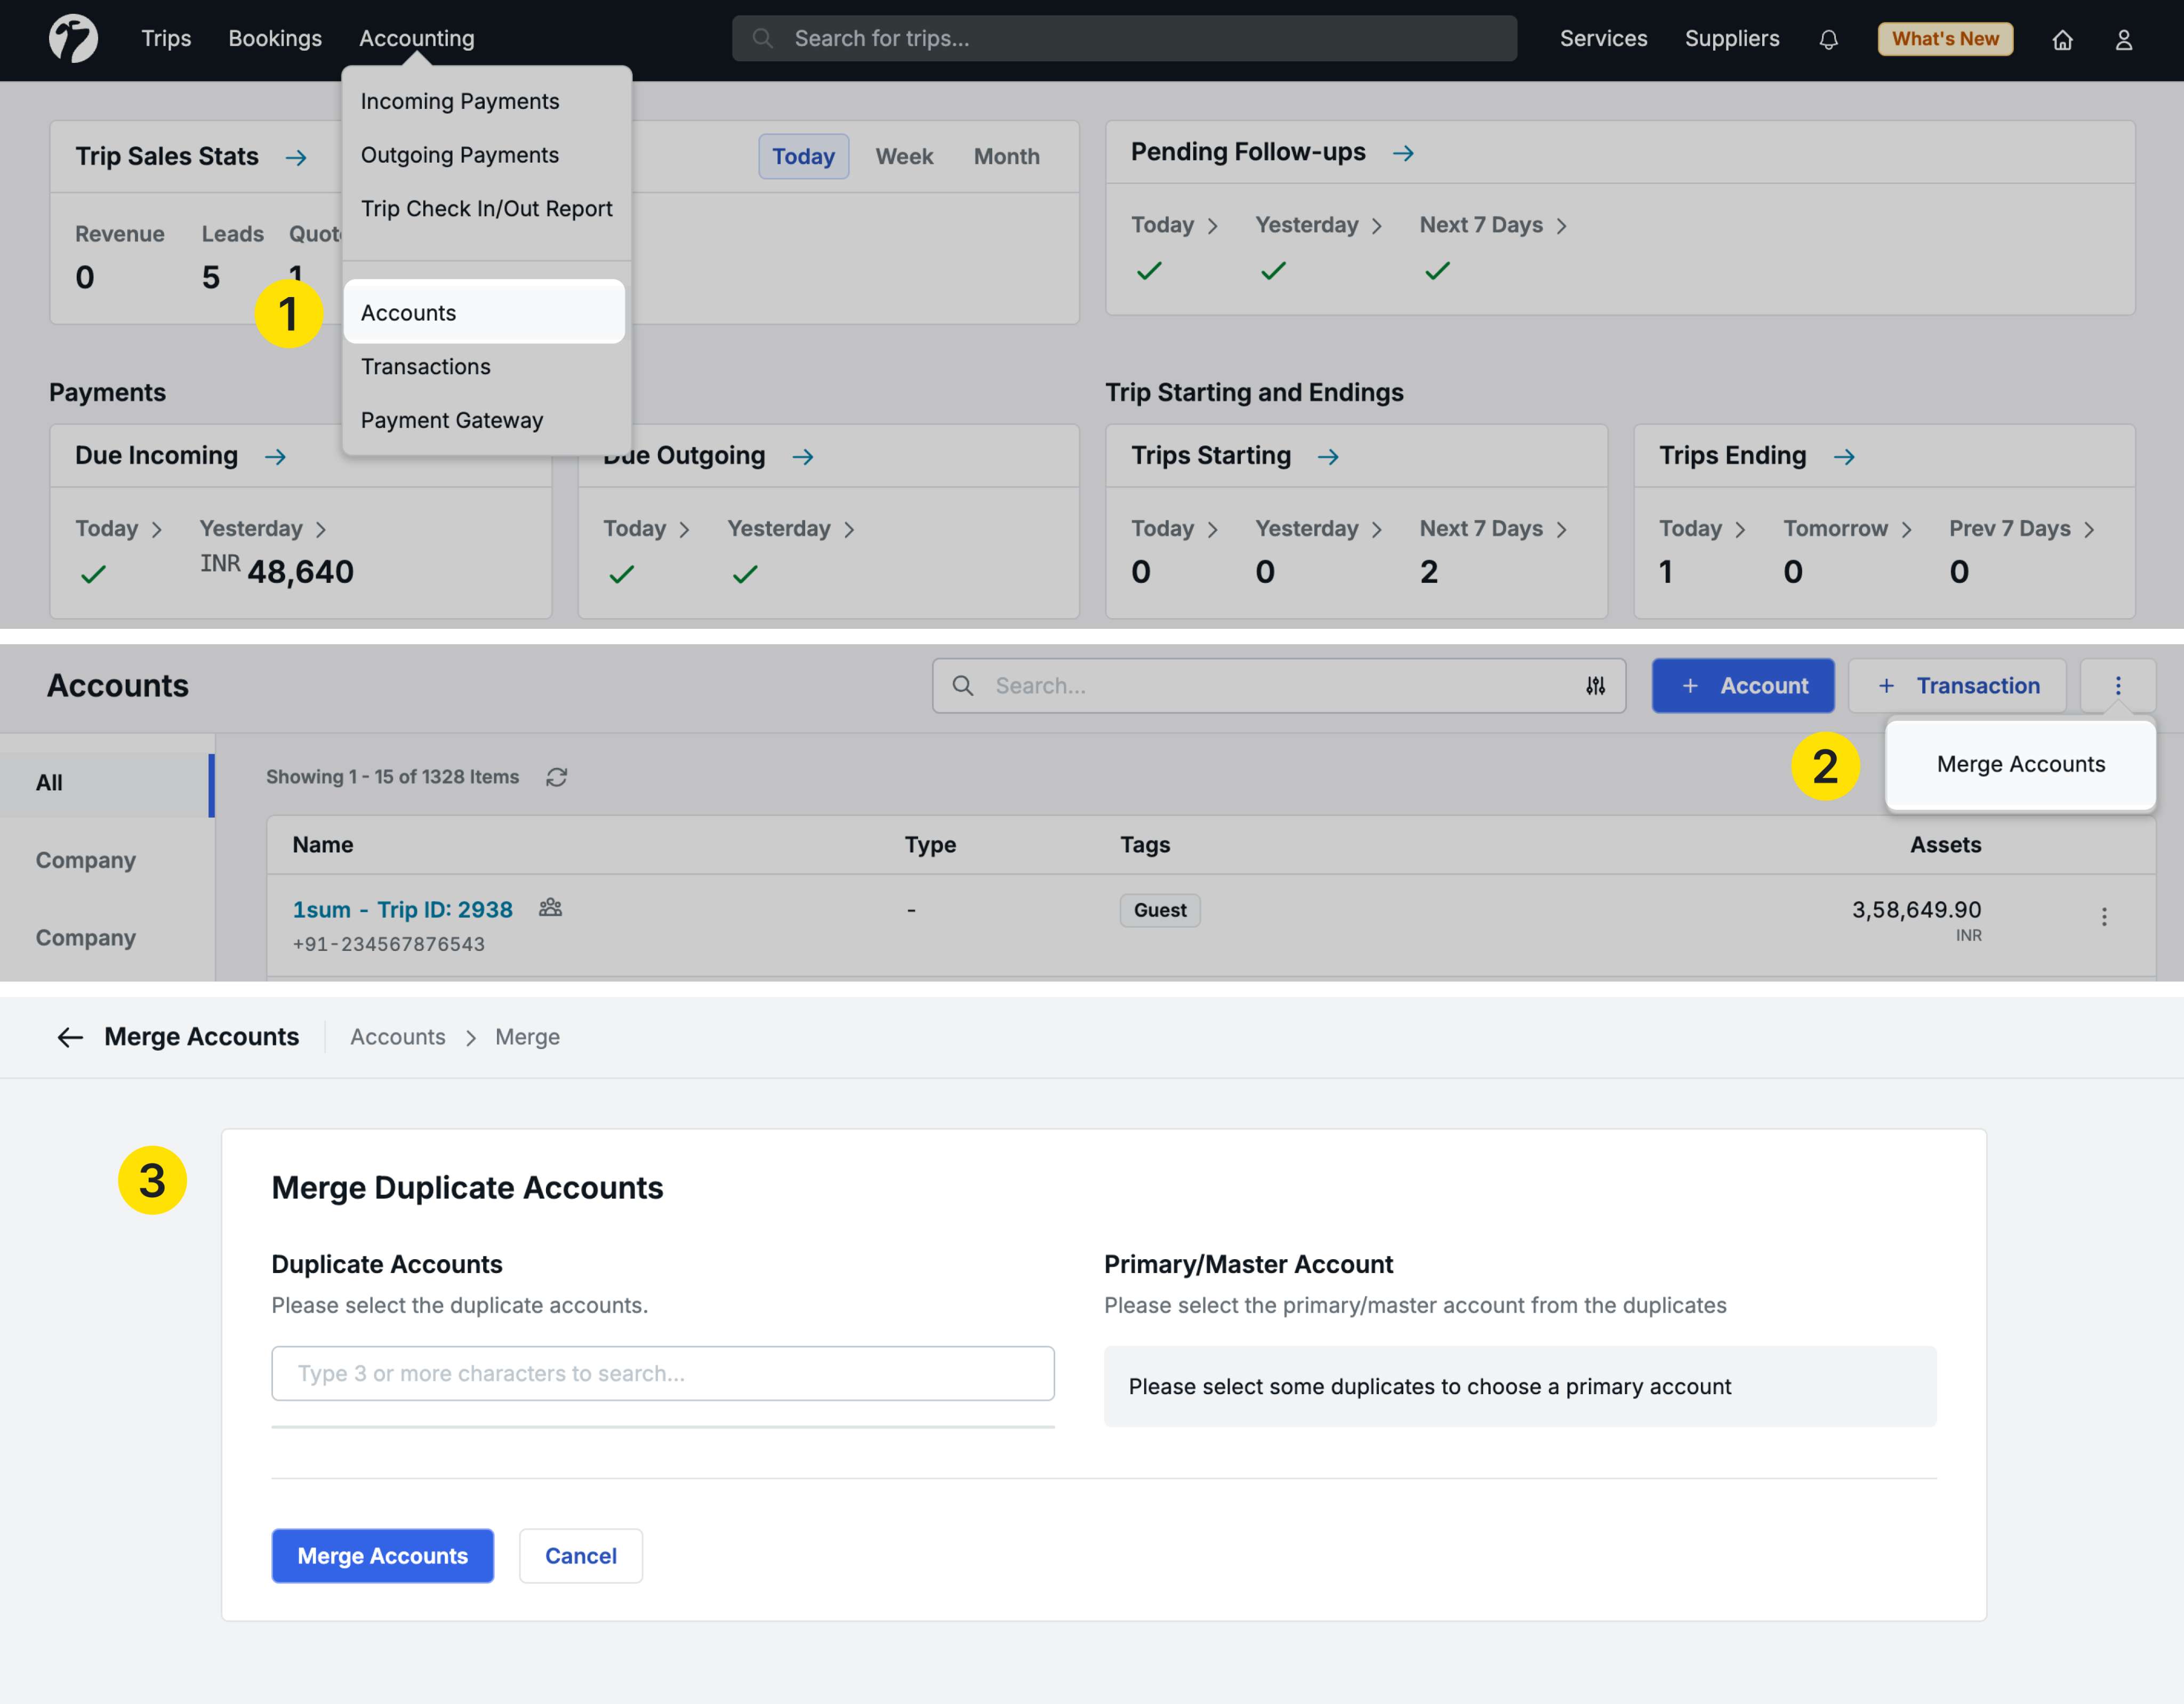2184x1704 pixels.
Task: Open the home icon in navbar
Action: point(2062,39)
